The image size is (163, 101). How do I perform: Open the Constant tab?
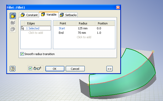29,15
